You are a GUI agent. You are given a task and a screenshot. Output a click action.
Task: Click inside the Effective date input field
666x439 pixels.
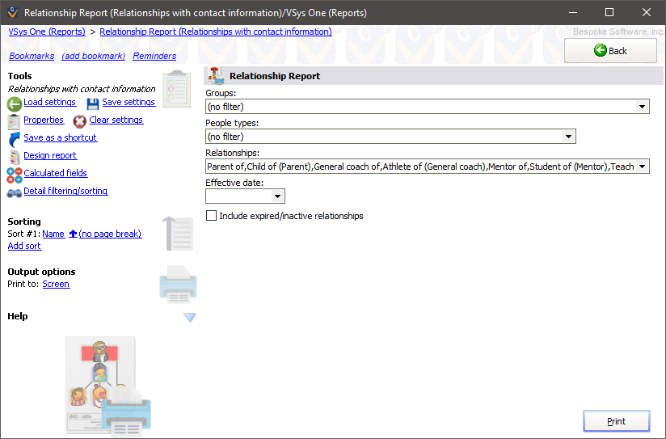(238, 196)
